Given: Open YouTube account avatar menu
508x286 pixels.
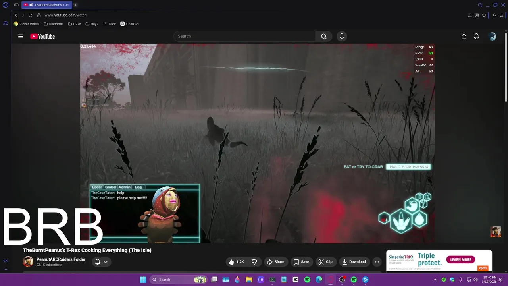Looking at the screenshot, I should click(493, 36).
